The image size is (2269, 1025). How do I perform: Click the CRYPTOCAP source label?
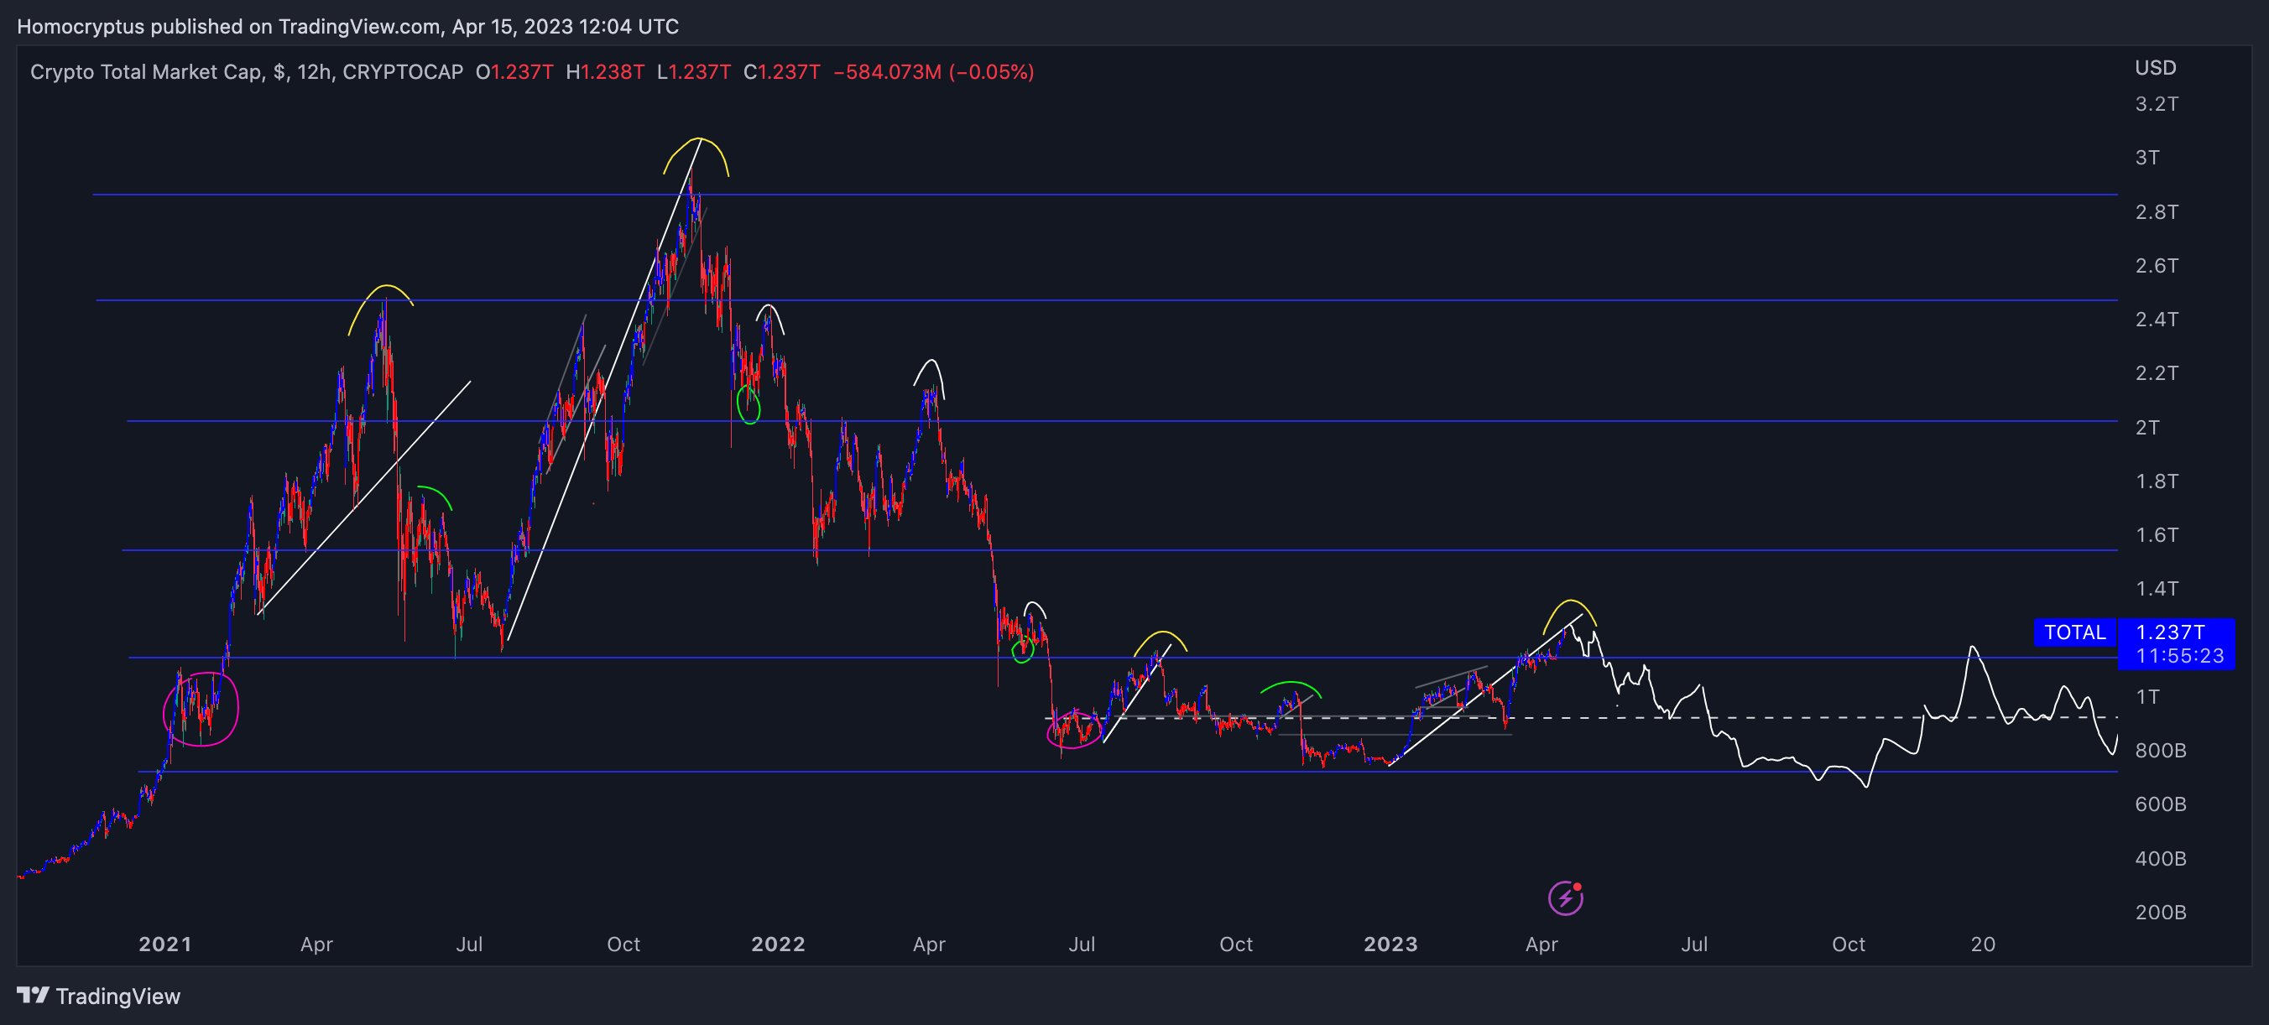[403, 72]
